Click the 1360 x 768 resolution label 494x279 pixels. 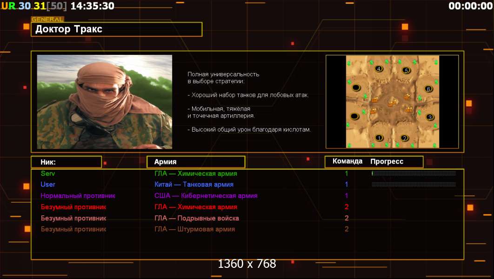pyautogui.click(x=247, y=264)
